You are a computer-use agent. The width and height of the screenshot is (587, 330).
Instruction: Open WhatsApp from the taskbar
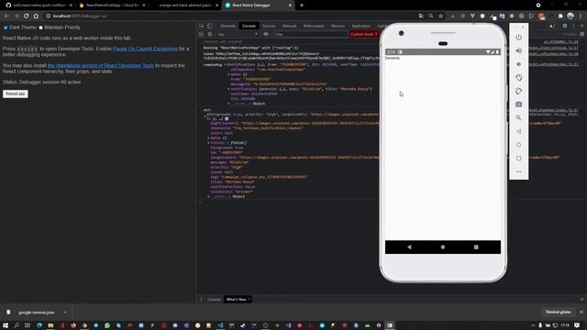pyautogui.click(x=107, y=325)
